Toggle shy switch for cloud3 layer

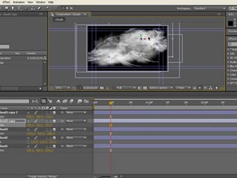click(29, 130)
